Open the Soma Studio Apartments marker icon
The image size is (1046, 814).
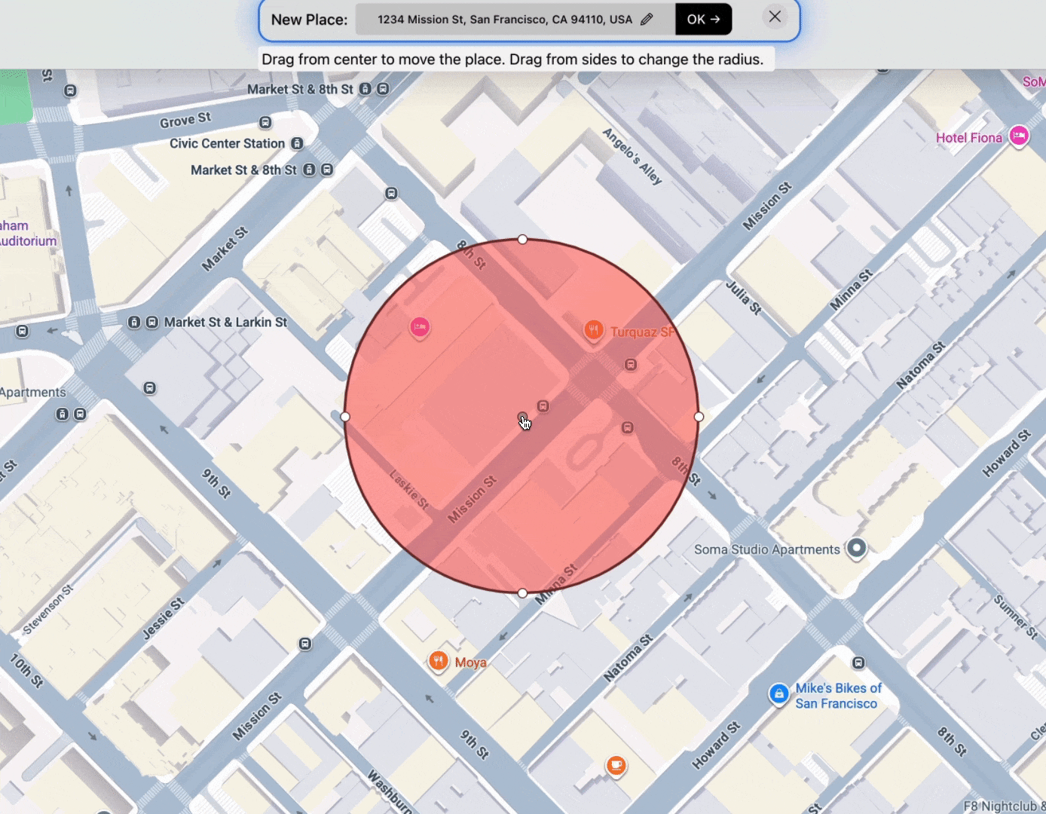click(x=856, y=548)
